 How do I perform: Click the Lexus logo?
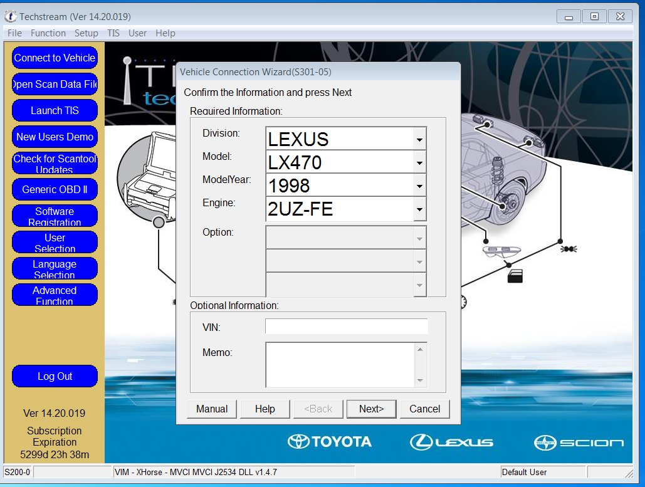pos(451,442)
